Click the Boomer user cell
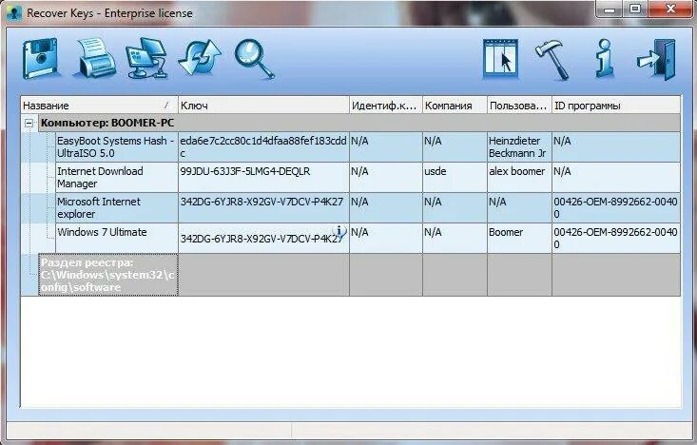 (519, 239)
